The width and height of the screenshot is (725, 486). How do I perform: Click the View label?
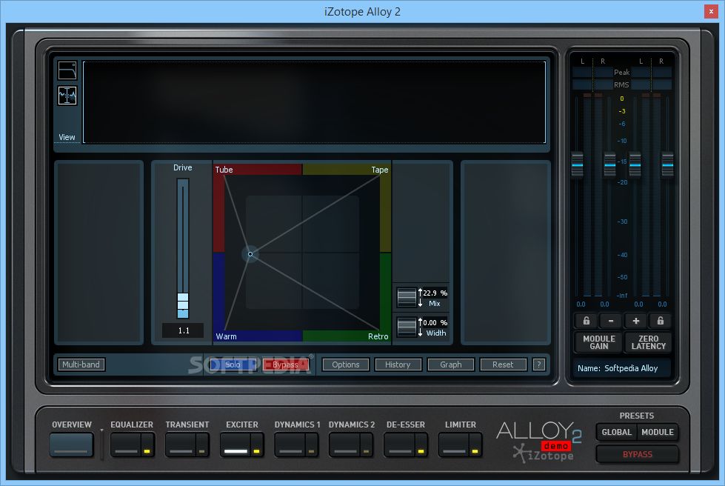pos(67,137)
